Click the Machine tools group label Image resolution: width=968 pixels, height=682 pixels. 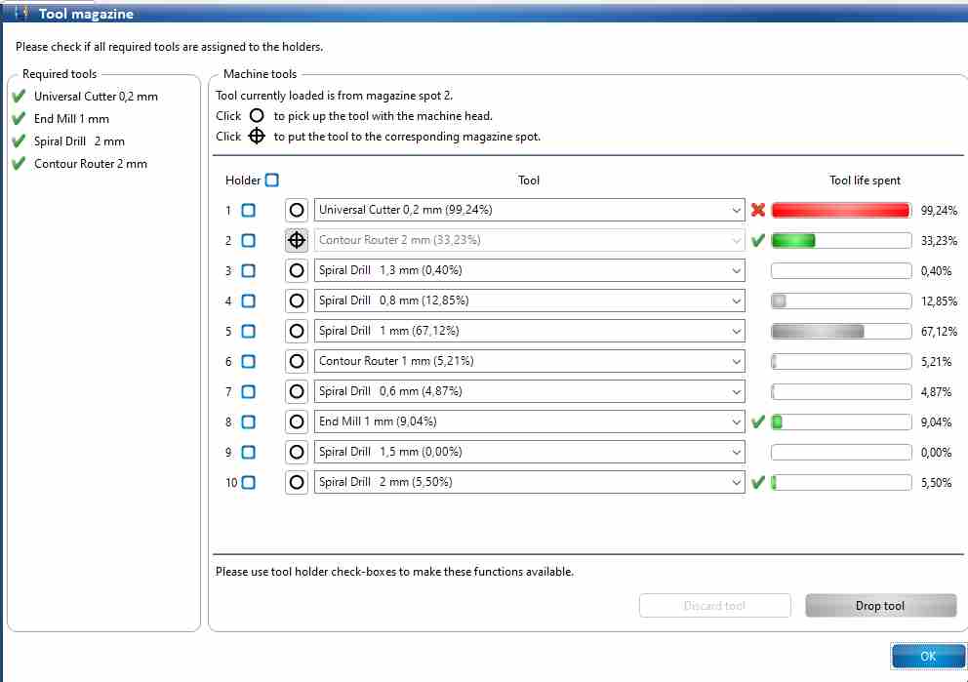point(260,73)
